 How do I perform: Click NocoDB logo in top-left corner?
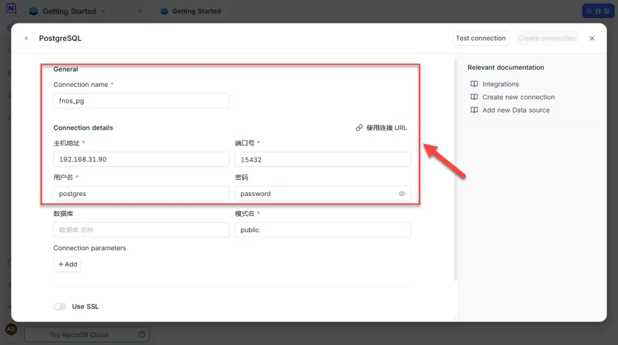pyautogui.click(x=11, y=8)
